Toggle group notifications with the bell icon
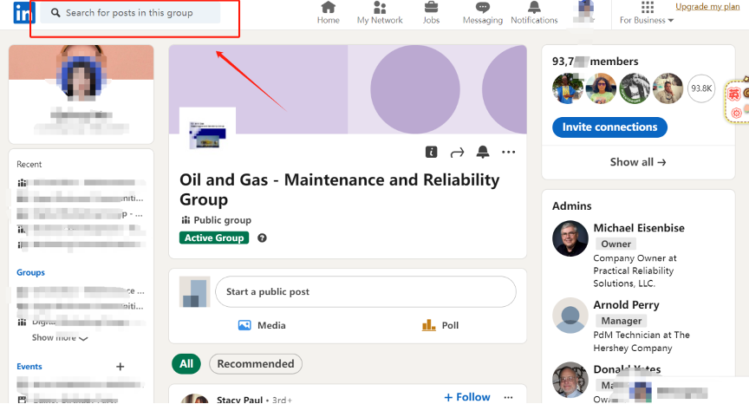This screenshot has height=404, width=749. (483, 152)
